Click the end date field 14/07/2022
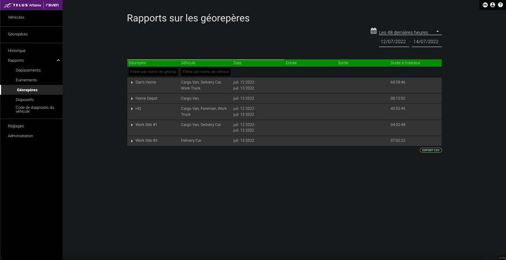The width and height of the screenshot is (506, 260). tap(427, 41)
